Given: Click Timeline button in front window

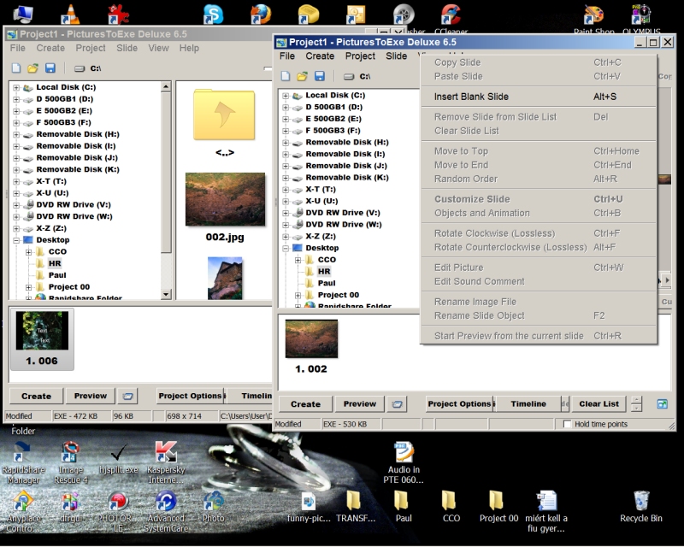Looking at the screenshot, I should 528,404.
